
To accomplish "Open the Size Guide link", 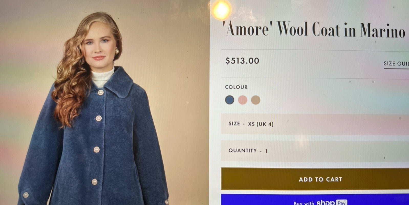I will pos(396,64).
